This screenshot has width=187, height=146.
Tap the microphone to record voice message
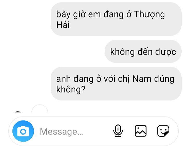point(118,131)
